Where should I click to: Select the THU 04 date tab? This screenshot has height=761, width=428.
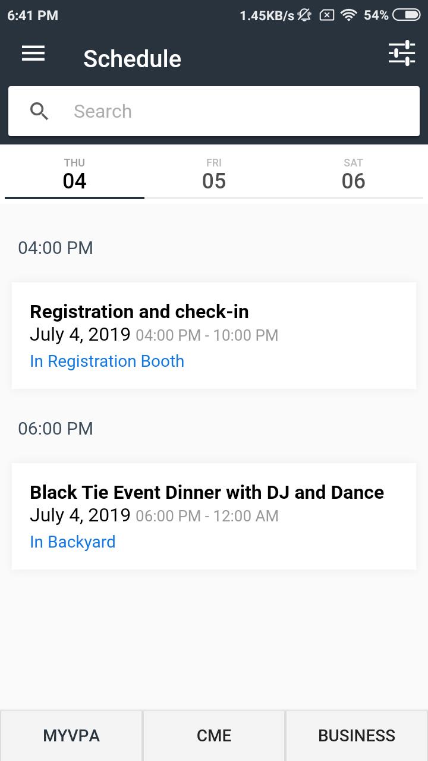[x=74, y=174]
